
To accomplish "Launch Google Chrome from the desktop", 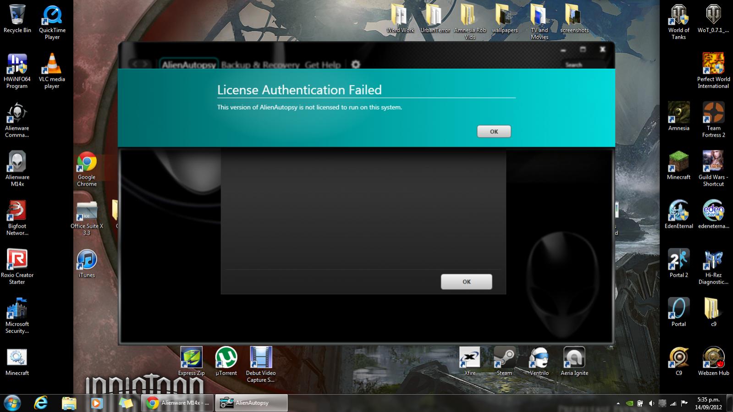I will coord(87,170).
